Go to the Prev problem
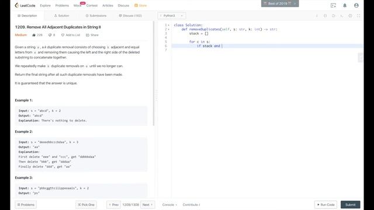 point(113,205)
